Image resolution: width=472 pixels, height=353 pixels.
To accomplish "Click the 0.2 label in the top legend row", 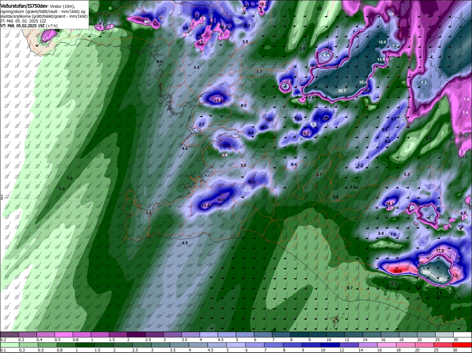I will pos(3,340).
